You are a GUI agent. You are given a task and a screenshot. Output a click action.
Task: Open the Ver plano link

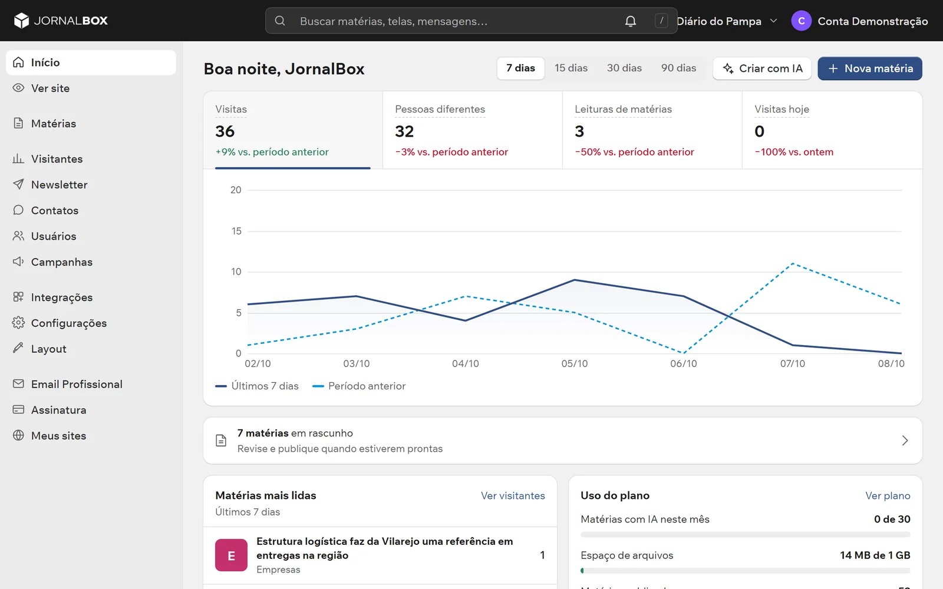[888, 496]
